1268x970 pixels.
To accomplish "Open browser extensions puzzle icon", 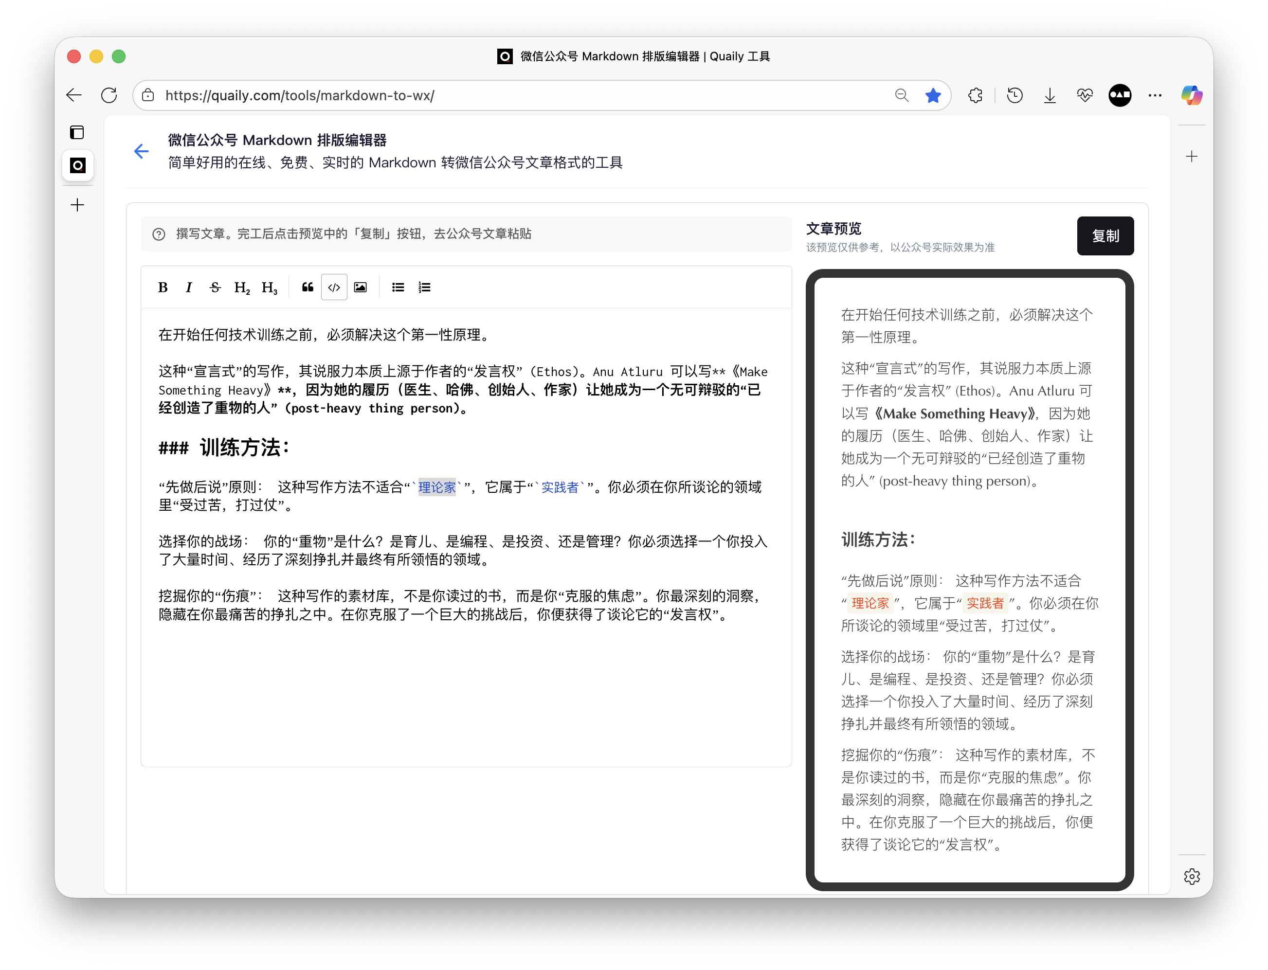I will [x=975, y=95].
